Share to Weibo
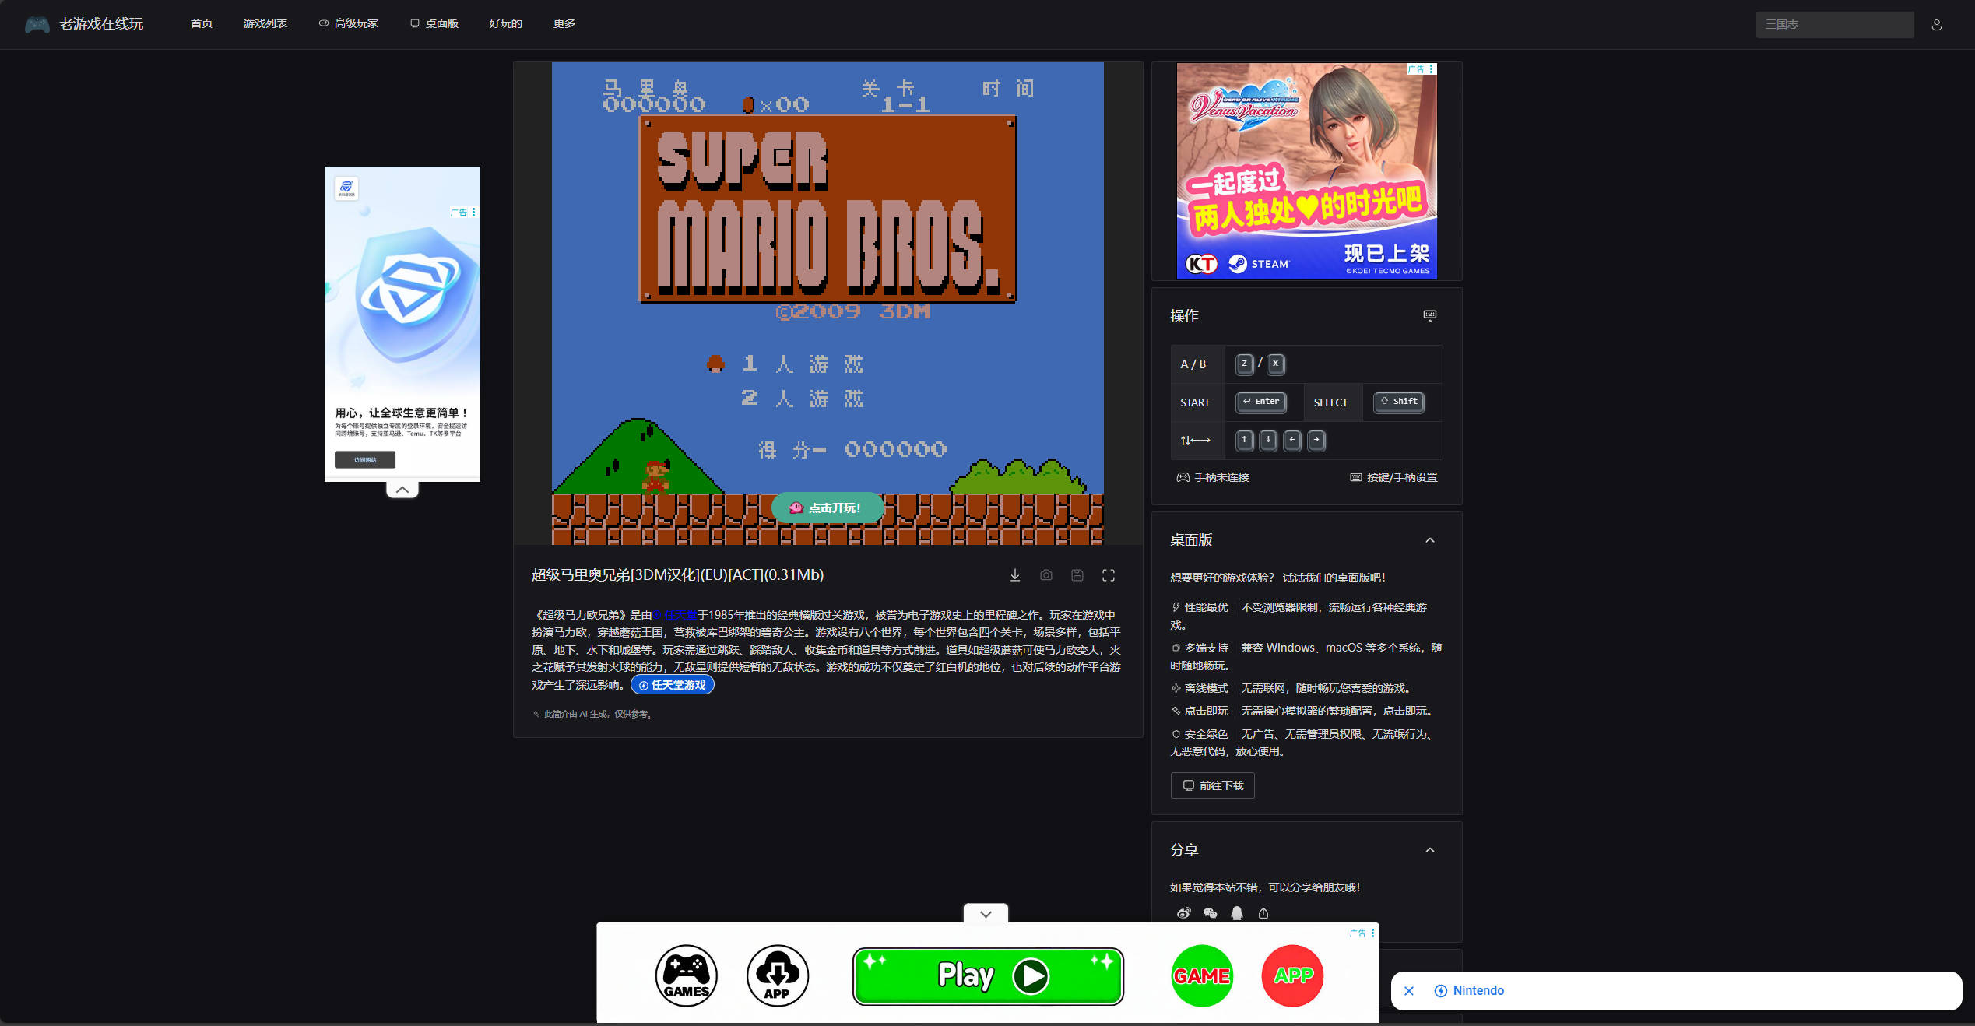Viewport: 1975px width, 1026px height. 1183,913
